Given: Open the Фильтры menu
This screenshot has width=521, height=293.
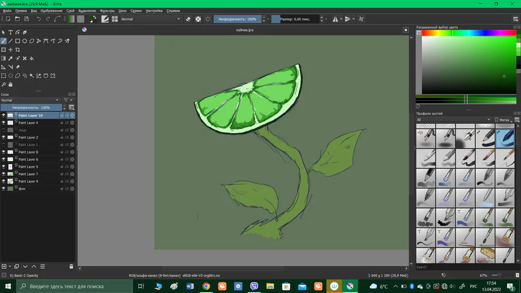Looking at the screenshot, I should tap(107, 10).
